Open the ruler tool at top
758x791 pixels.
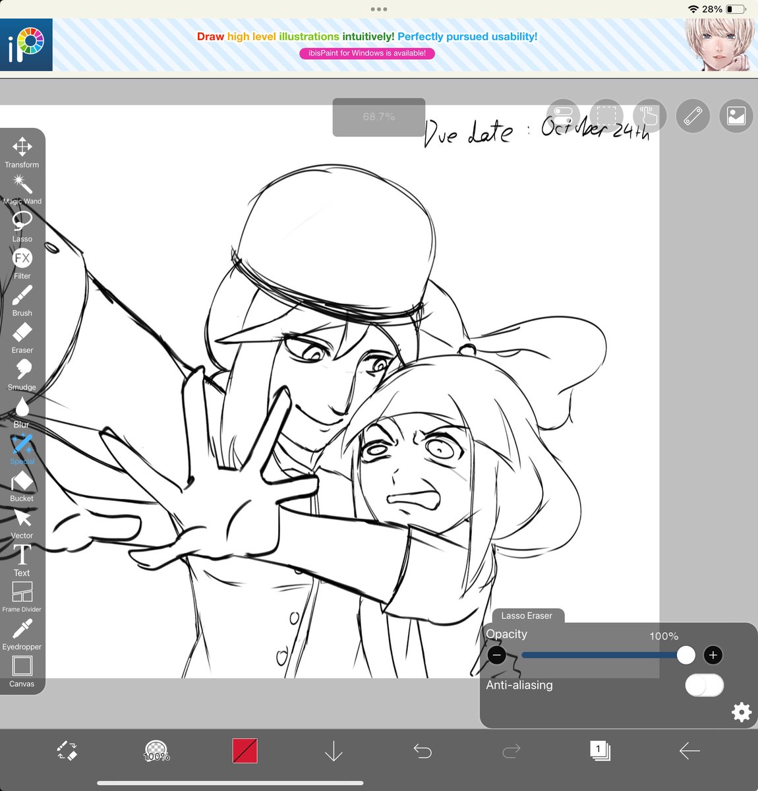693,116
